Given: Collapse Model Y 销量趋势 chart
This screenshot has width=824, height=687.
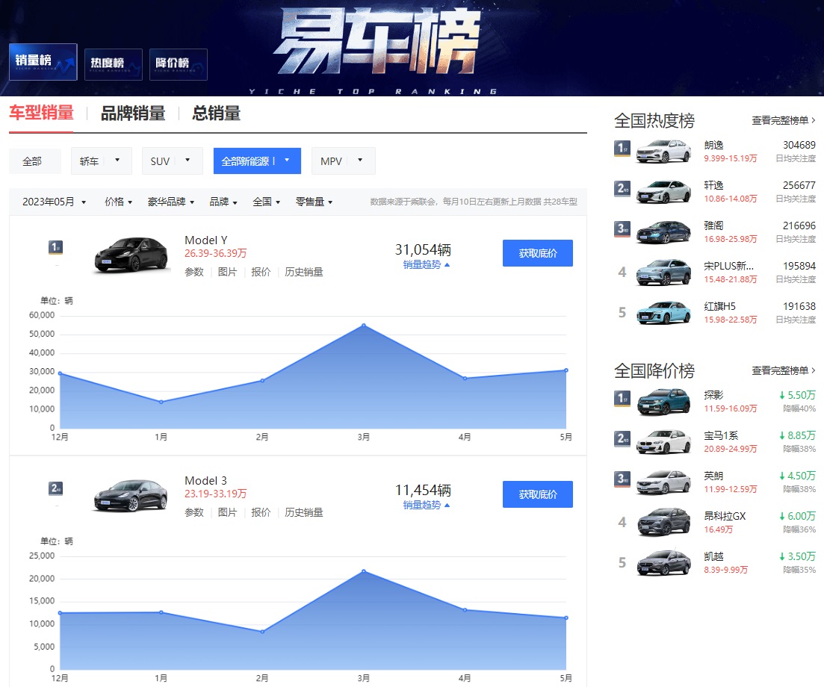Looking at the screenshot, I should [426, 264].
